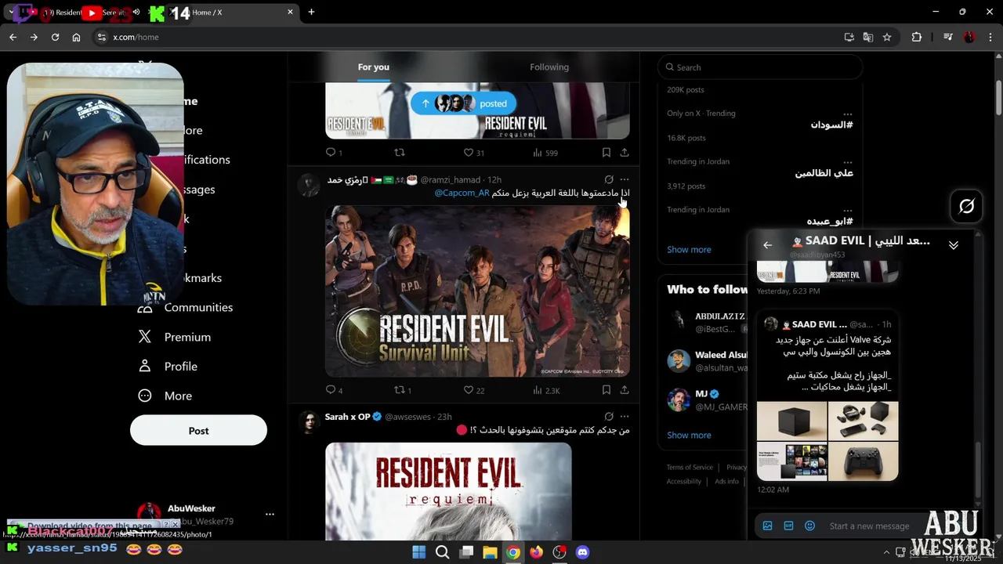This screenshot has height=564, width=1003.
Task: Click the Start a new message field
Action: pos(869,526)
